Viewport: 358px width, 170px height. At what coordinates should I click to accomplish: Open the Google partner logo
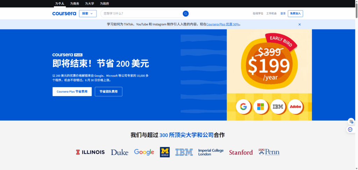click(144, 152)
